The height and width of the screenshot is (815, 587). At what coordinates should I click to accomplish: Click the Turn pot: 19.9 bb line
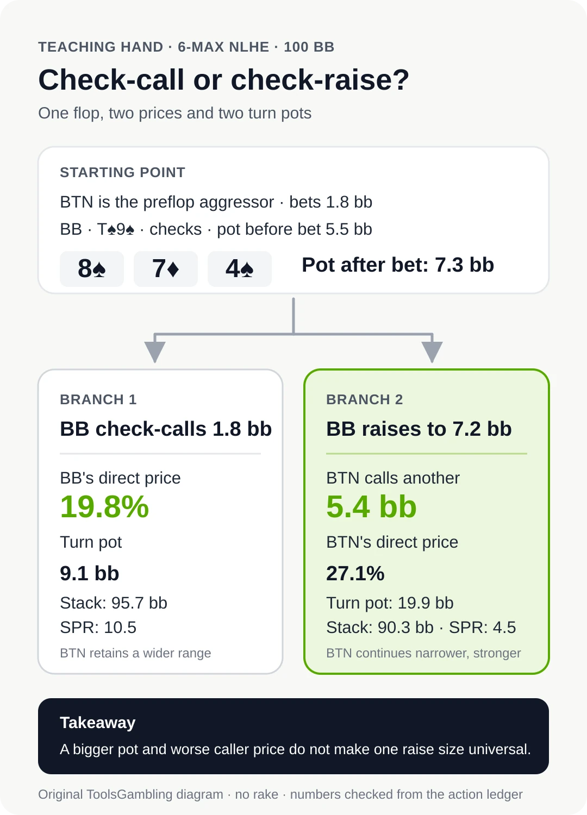pos(390,603)
